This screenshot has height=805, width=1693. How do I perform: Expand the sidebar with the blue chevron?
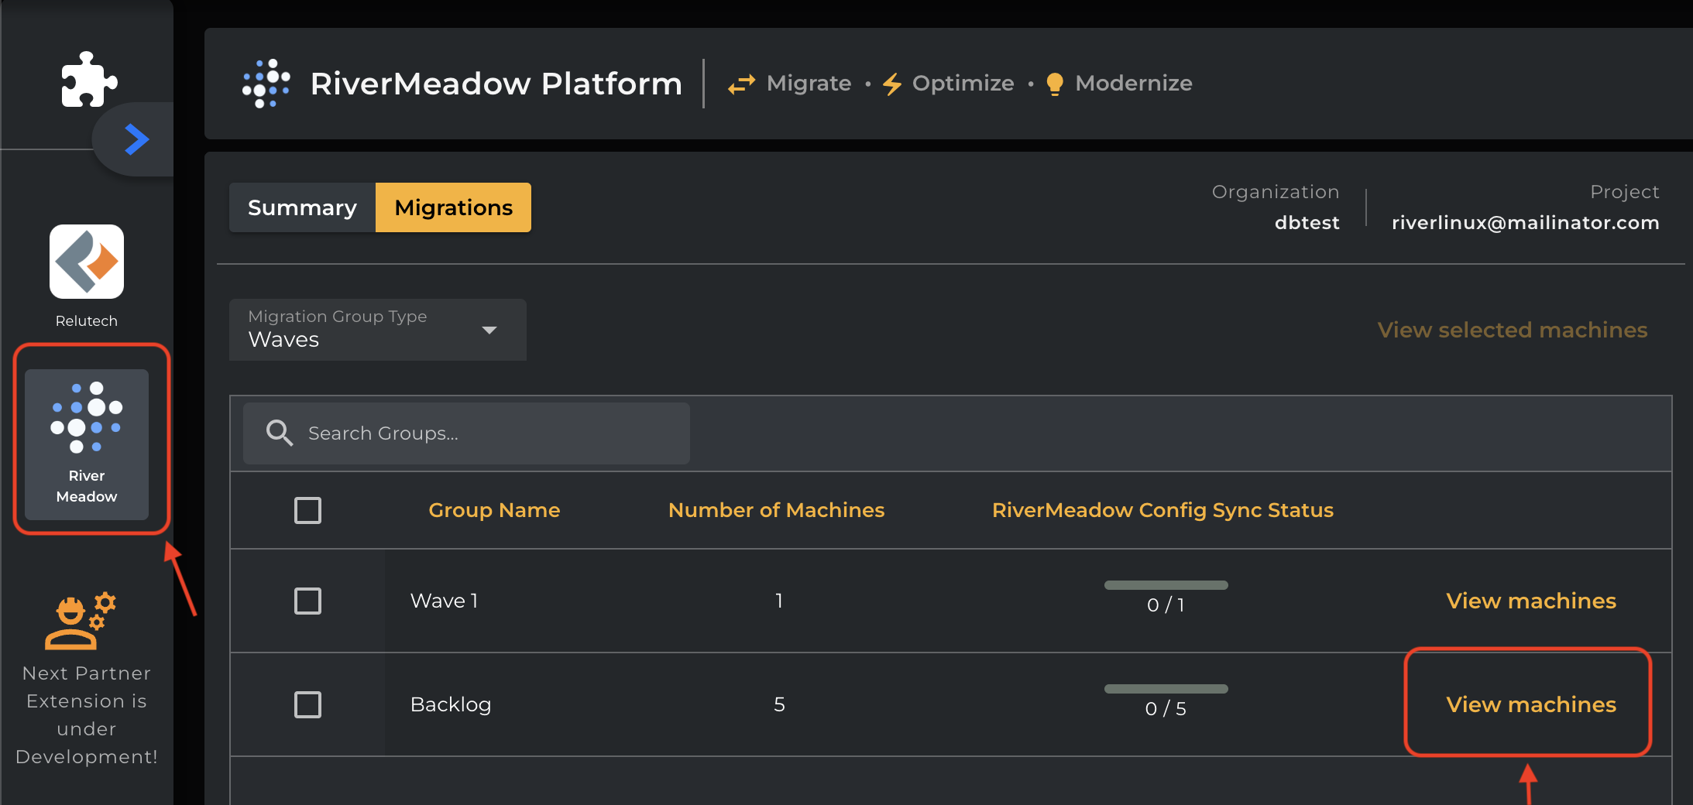137,139
